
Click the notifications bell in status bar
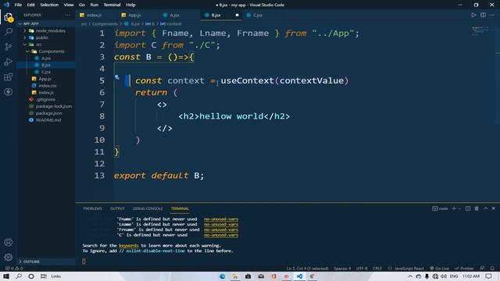[492, 269]
